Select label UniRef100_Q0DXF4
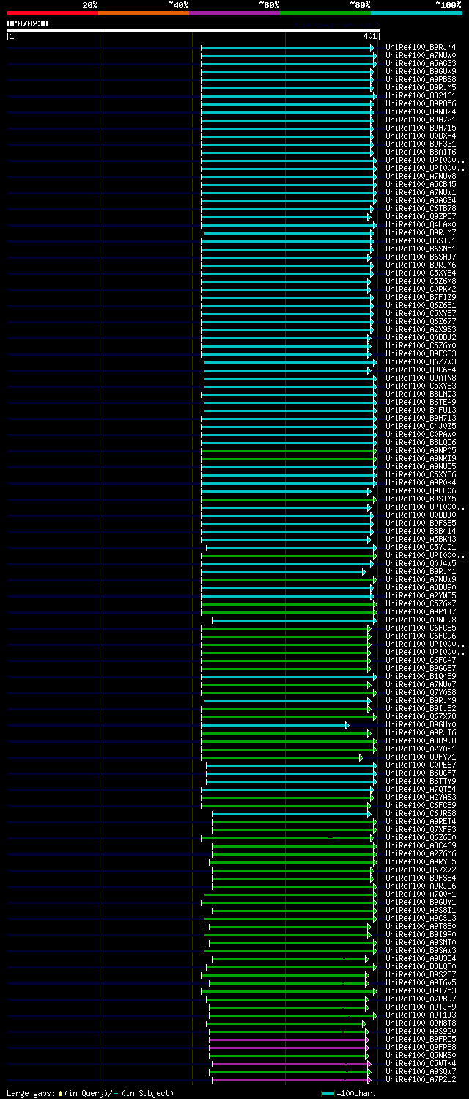This screenshot has height=1099, width=469. 421,136
